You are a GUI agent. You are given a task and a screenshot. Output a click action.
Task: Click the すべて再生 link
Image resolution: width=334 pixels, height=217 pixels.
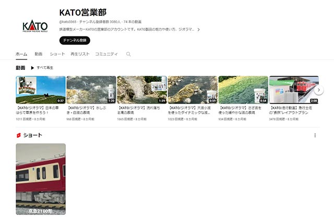tap(45, 68)
